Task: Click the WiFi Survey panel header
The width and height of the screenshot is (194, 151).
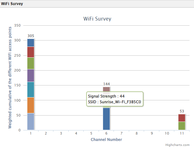Action: pos(11,3)
